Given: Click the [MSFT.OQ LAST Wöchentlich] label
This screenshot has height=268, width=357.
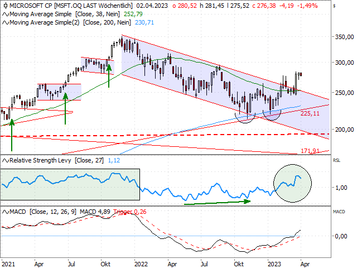Looking at the screenshot, I should [93, 6].
